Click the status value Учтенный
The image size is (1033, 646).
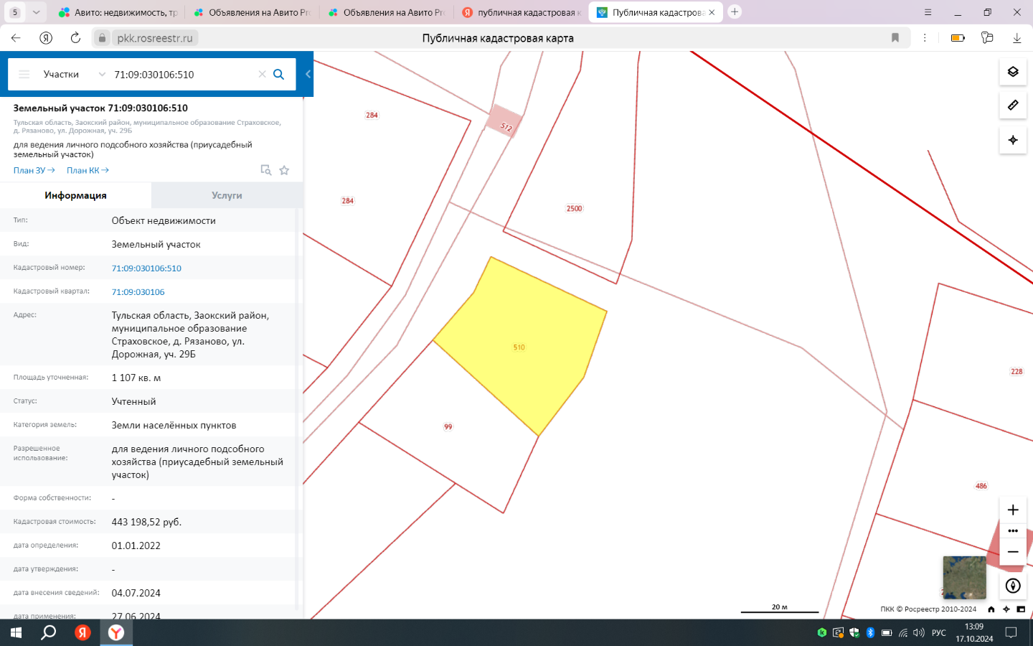(133, 401)
